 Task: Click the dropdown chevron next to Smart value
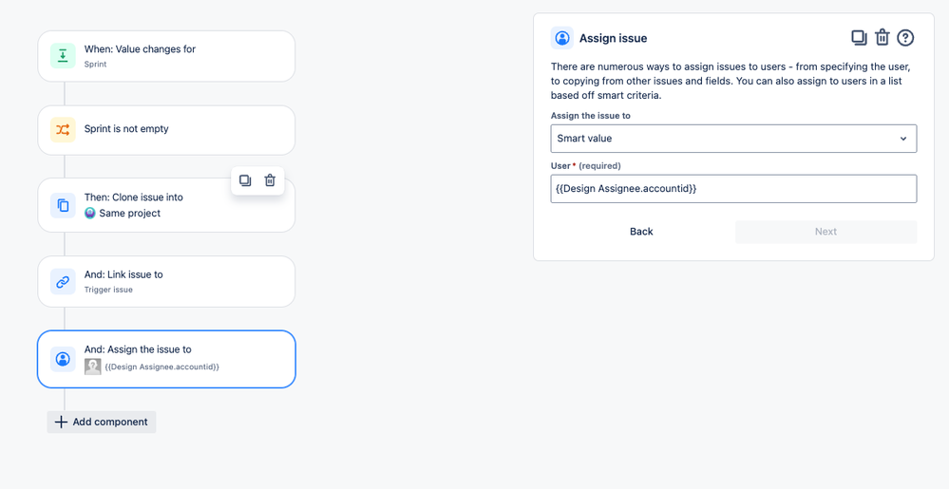903,139
